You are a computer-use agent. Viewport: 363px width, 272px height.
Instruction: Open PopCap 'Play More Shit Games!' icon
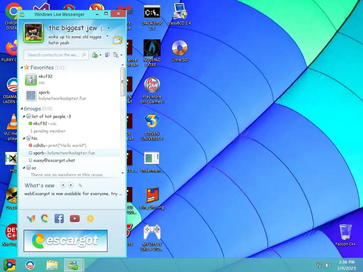(152, 90)
